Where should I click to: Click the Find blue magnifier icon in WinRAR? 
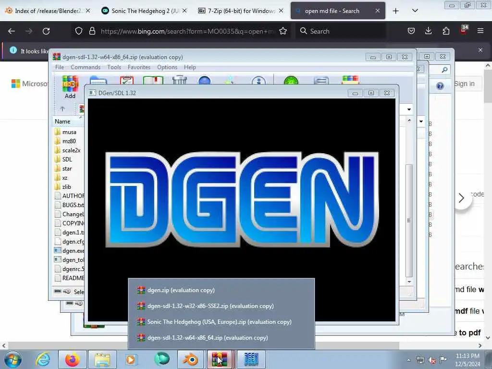(x=205, y=80)
